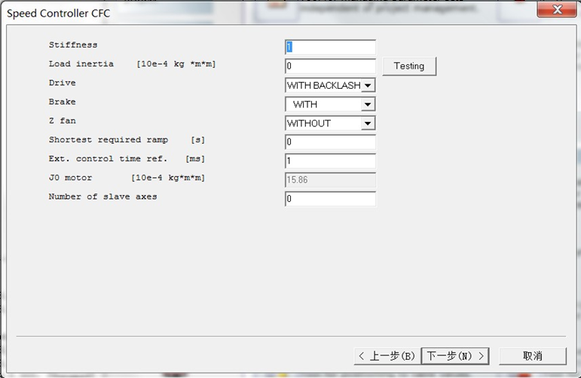
Task: Select the Shortest required ramp input box
Action: tap(330, 142)
